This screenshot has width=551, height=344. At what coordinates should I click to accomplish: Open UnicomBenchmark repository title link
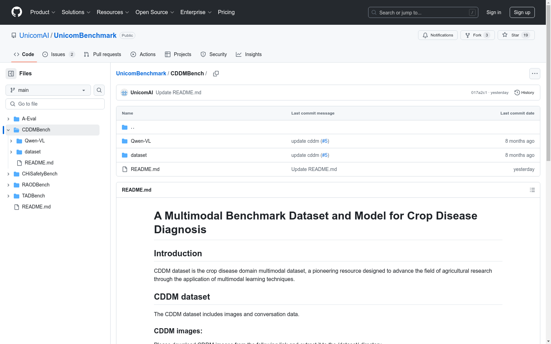click(85, 35)
